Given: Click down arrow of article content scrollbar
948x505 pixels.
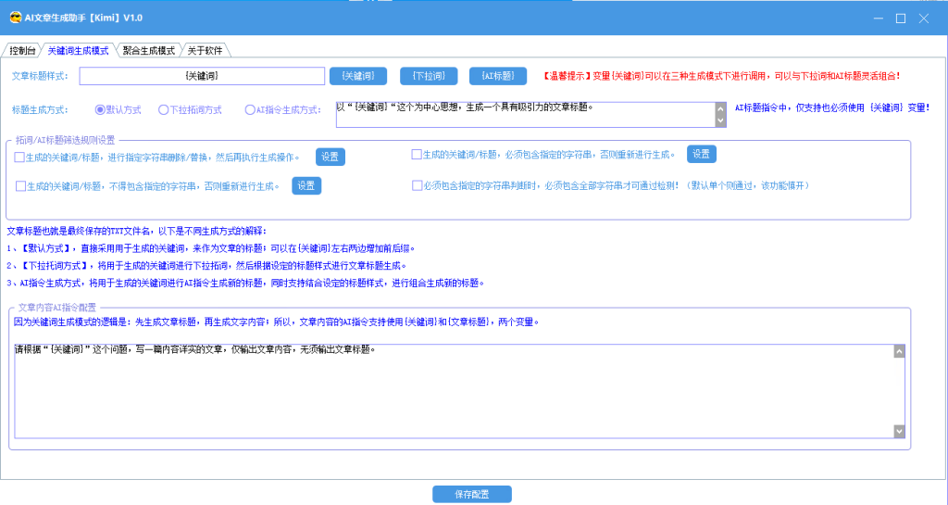Looking at the screenshot, I should [900, 431].
